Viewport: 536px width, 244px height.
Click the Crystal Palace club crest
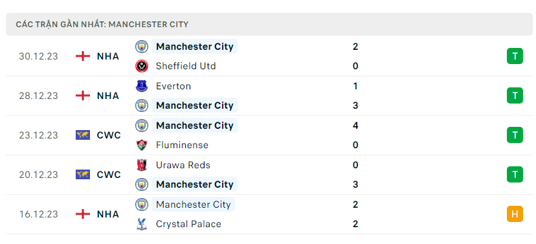[x=142, y=224]
